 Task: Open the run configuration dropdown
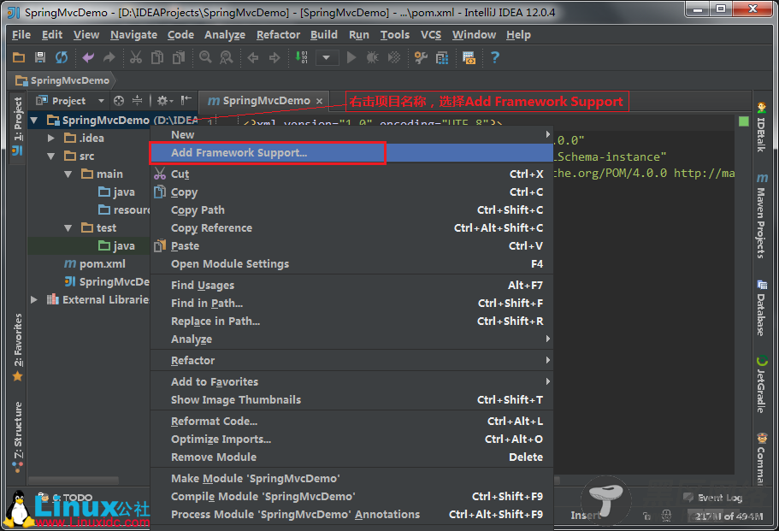point(327,57)
